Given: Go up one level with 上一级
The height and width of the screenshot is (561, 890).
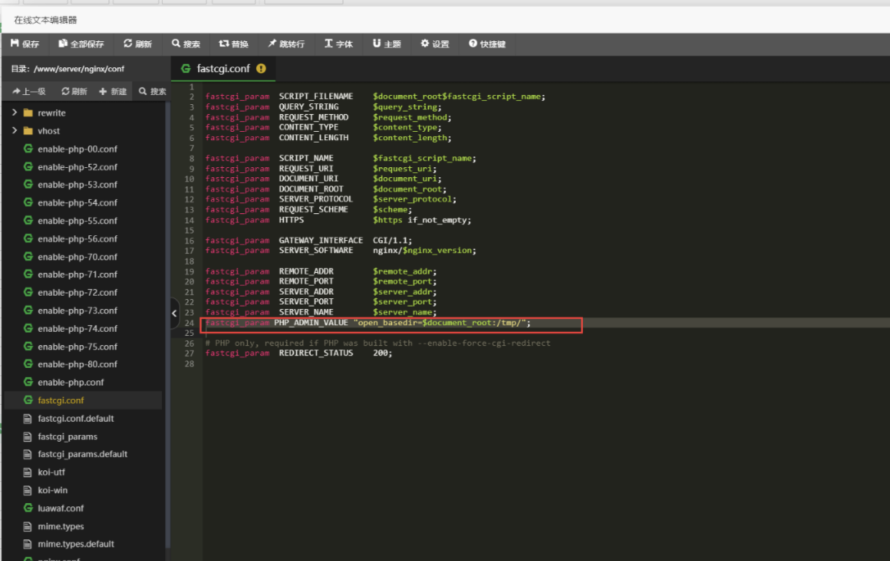Looking at the screenshot, I should tap(29, 91).
